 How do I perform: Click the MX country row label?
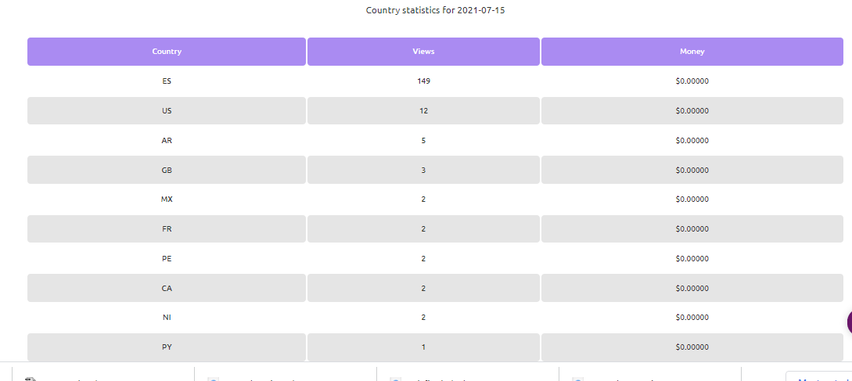[167, 199]
